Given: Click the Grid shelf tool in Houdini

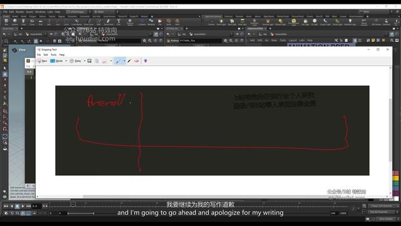Looking at the screenshot, I should [40, 22].
